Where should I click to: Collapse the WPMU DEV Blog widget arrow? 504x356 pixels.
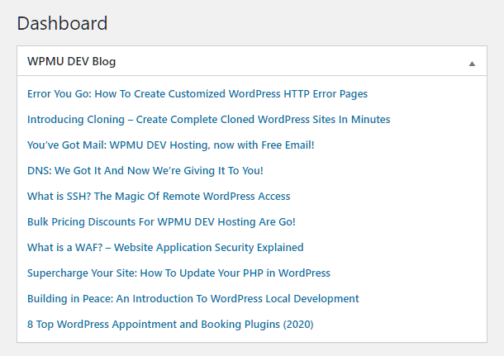pos(472,64)
